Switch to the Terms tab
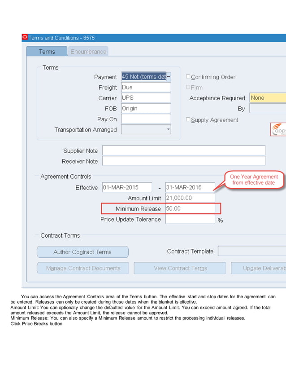This screenshot has height=371, width=286. click(x=47, y=51)
